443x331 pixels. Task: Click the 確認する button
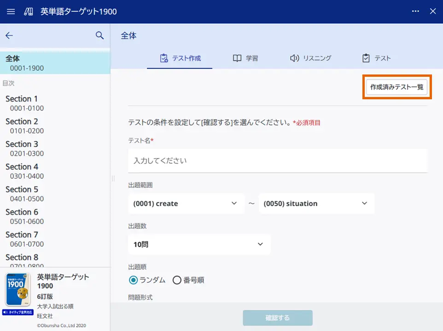pos(277,318)
